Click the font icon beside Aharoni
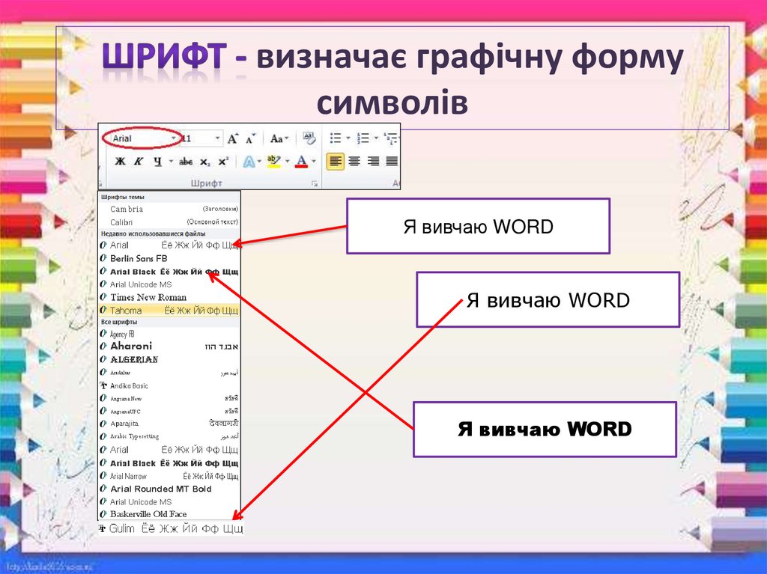Image resolution: width=767 pixels, height=574 pixels. [103, 346]
